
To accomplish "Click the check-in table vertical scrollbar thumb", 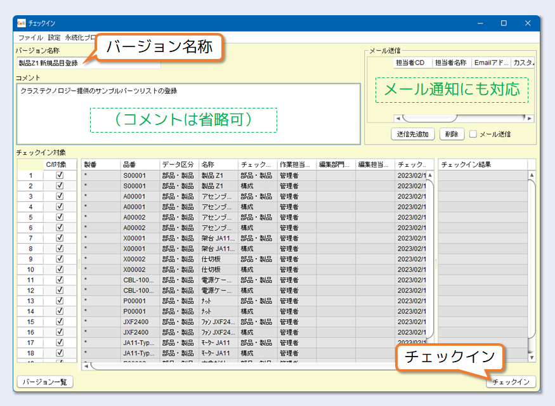I will click(x=430, y=258).
